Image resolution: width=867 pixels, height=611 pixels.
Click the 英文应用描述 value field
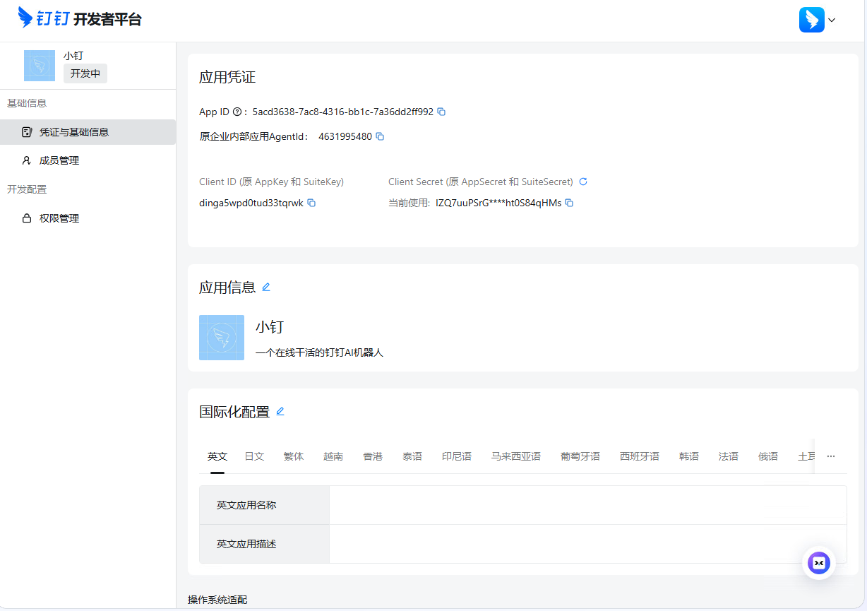point(587,544)
